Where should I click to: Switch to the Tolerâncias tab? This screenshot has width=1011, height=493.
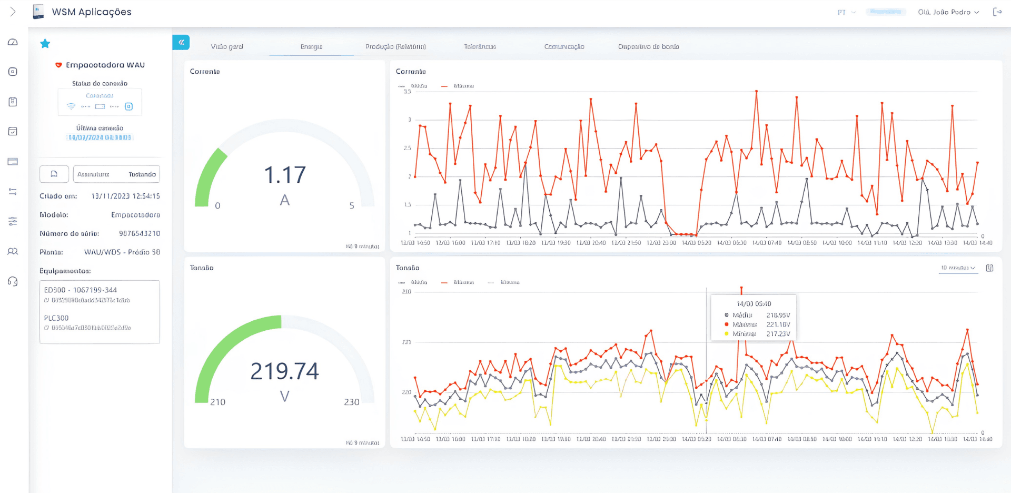480,46
